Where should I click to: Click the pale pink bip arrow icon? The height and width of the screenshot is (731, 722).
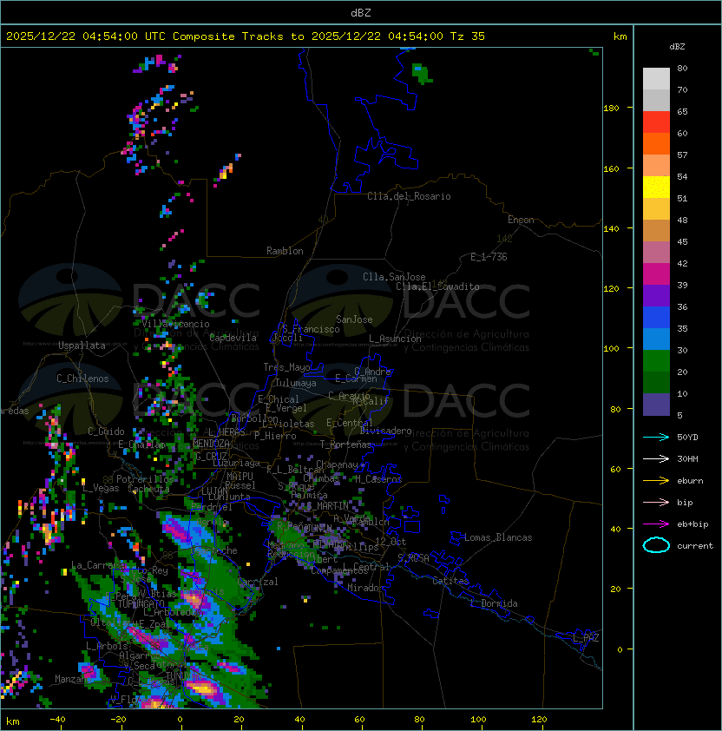pos(656,502)
